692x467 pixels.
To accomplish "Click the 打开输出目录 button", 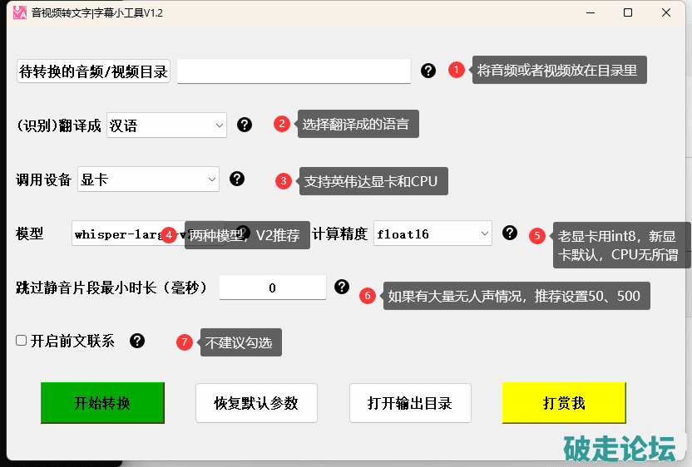I will [x=410, y=403].
